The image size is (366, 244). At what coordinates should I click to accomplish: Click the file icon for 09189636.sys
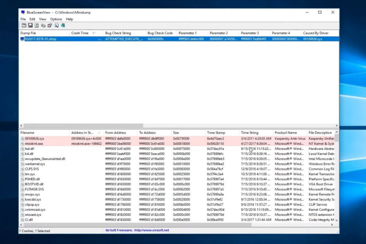pos(23,139)
